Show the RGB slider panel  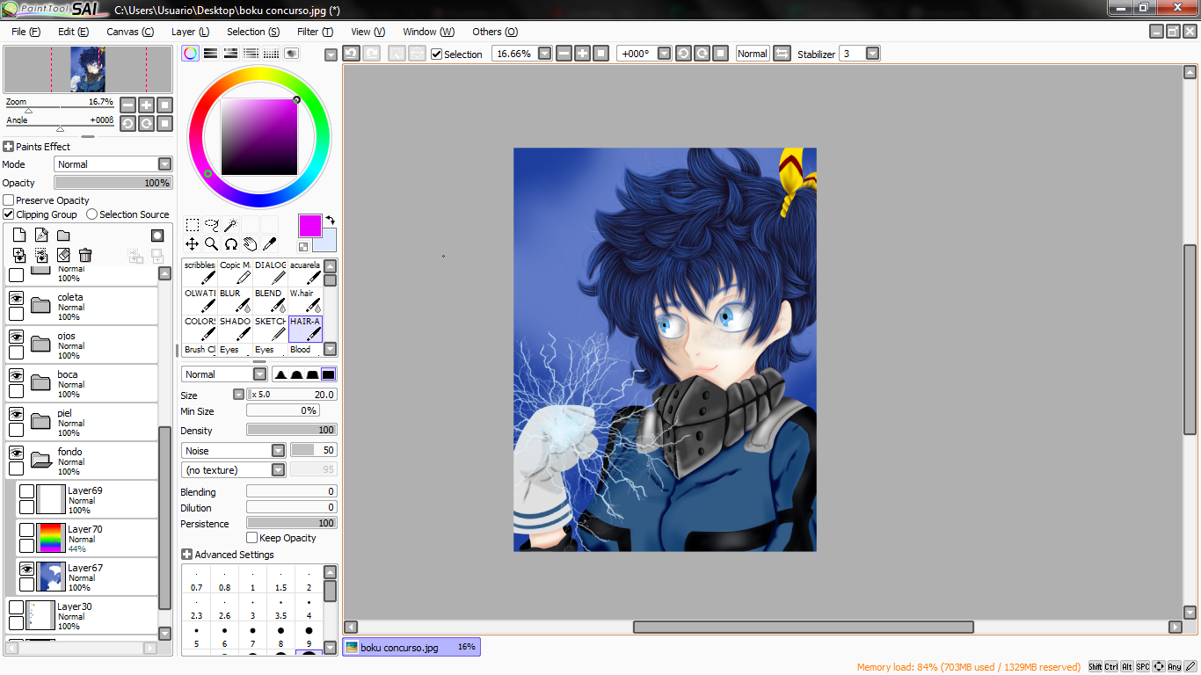pos(211,54)
